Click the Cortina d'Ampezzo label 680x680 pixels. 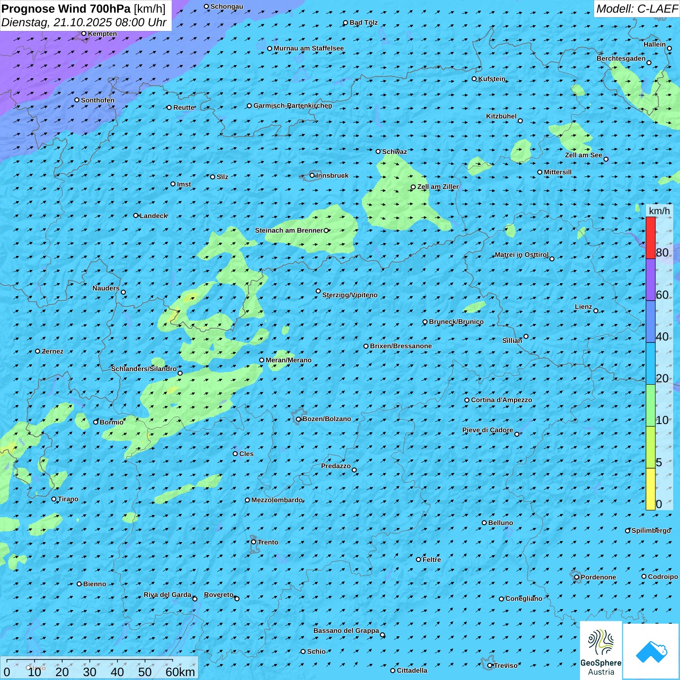[502, 400]
